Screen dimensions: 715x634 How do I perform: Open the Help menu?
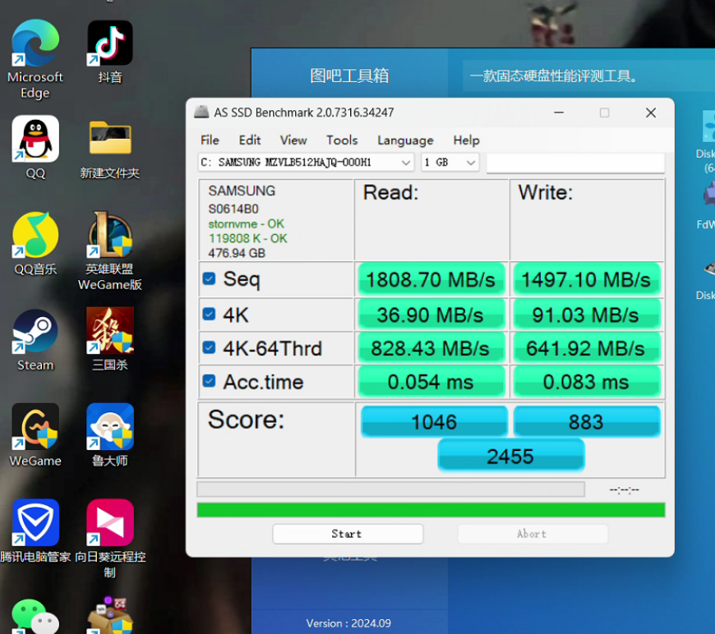(466, 140)
